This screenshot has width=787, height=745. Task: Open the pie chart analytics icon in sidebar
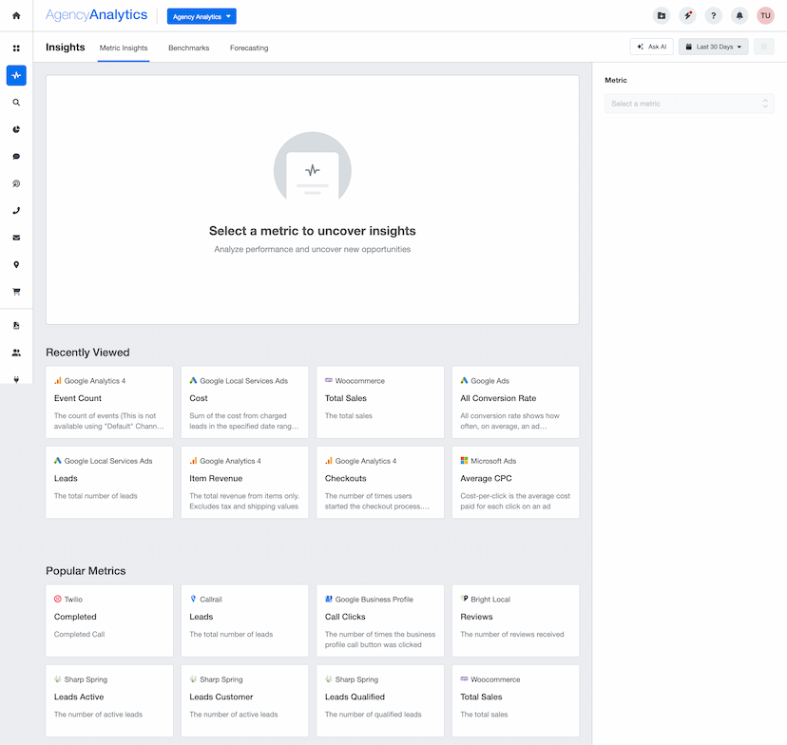point(16,129)
